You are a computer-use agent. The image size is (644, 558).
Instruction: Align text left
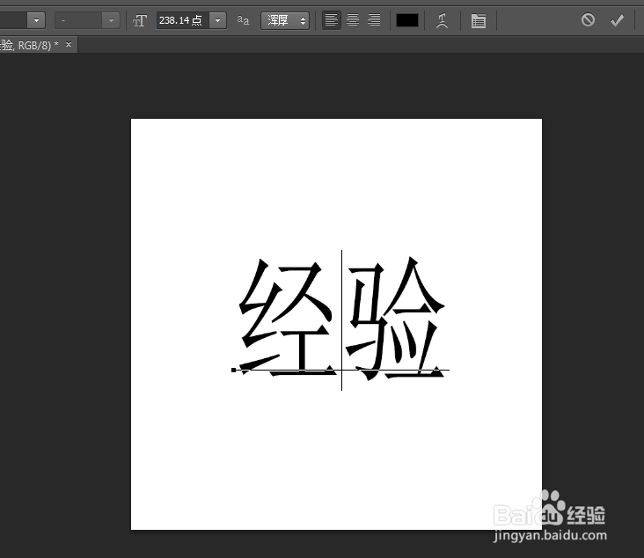point(332,19)
